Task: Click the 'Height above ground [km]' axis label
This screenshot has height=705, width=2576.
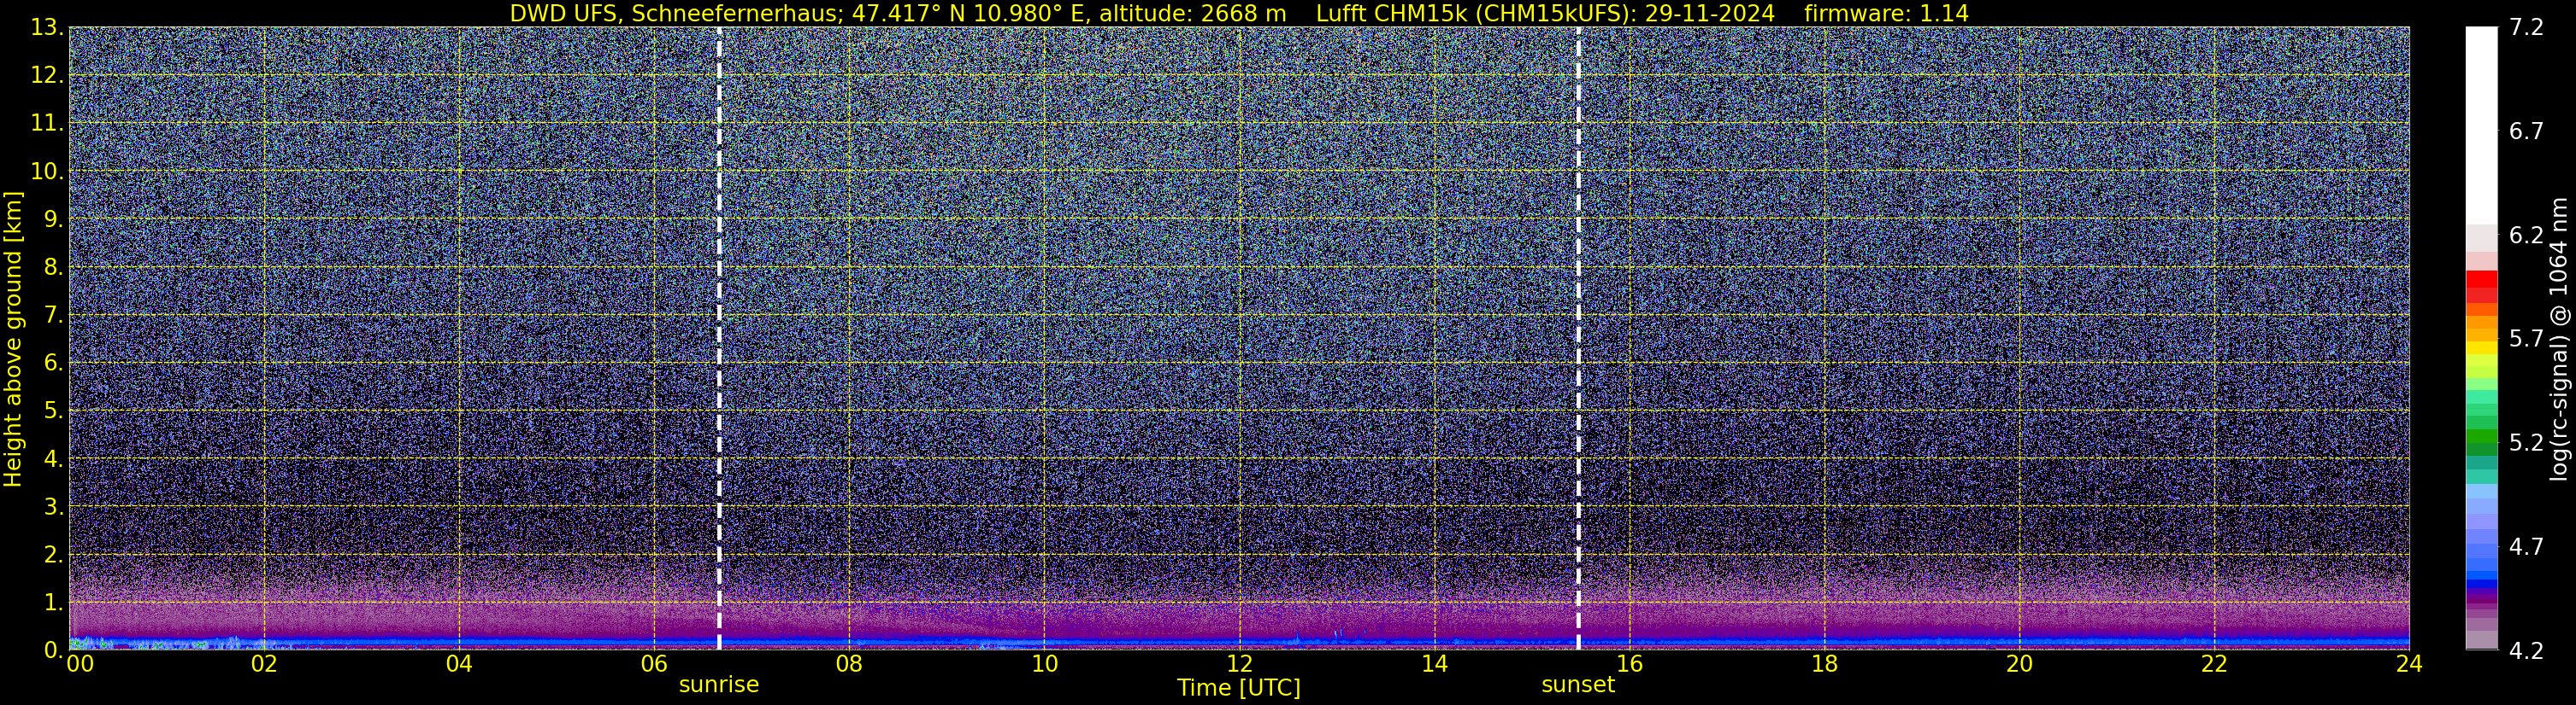Action: [x=13, y=340]
